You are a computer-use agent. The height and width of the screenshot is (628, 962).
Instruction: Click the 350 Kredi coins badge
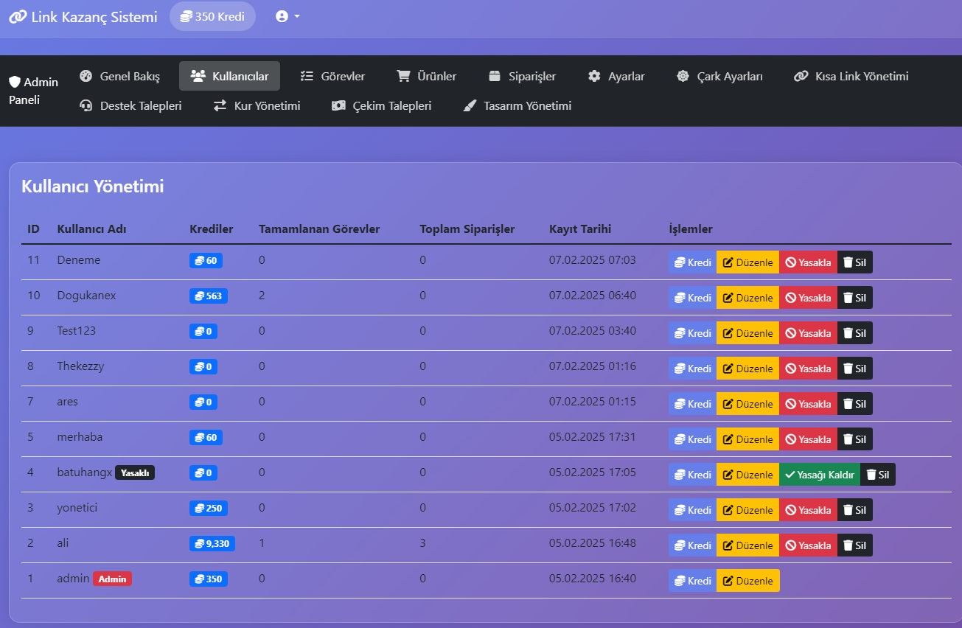coord(212,16)
